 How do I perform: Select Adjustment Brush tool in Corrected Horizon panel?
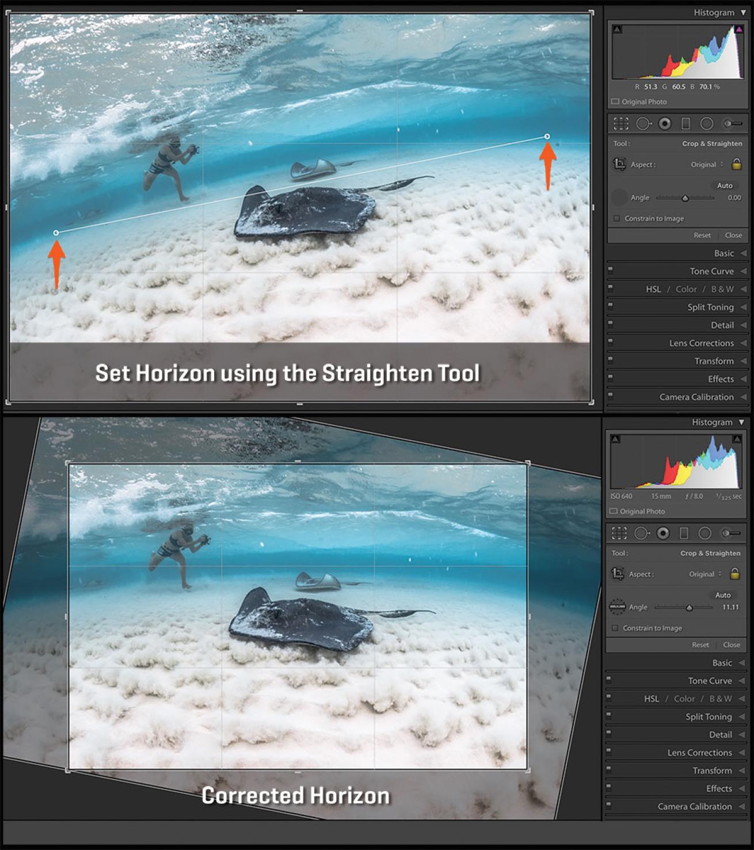[731, 533]
